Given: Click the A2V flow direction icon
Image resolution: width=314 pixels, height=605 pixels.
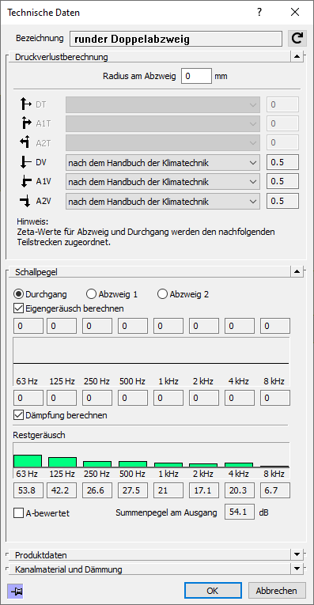Looking at the screenshot, I should tap(25, 201).
